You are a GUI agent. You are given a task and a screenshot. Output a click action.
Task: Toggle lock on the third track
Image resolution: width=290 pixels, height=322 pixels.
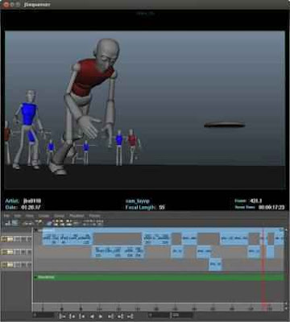(x=17, y=265)
